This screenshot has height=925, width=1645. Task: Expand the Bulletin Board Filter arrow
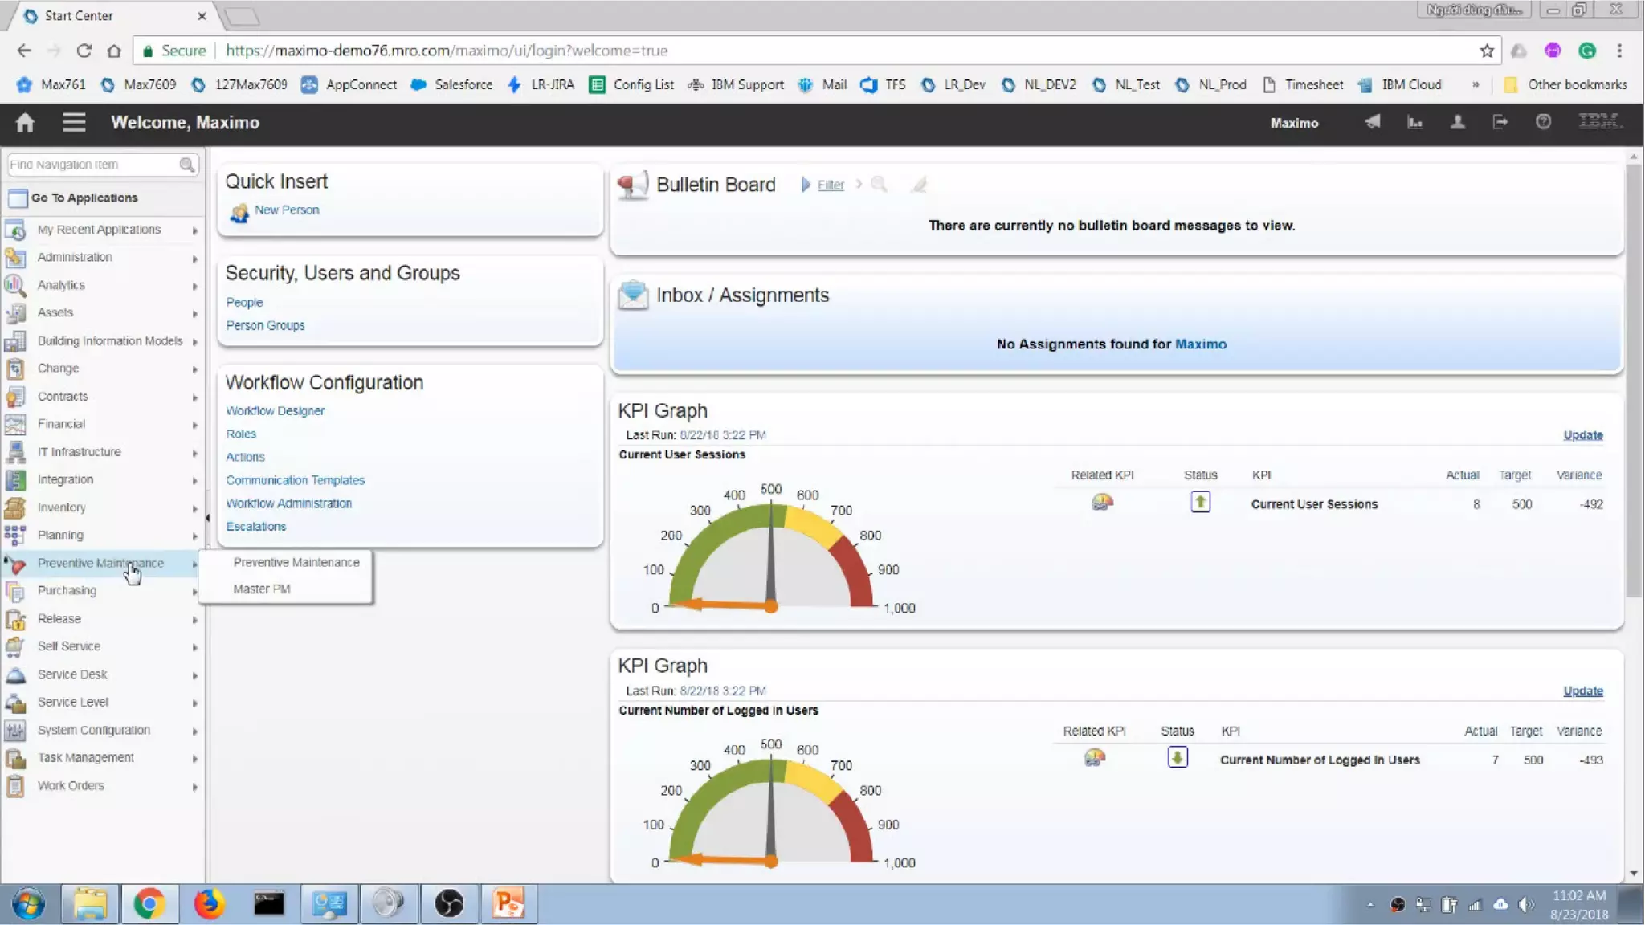(806, 185)
